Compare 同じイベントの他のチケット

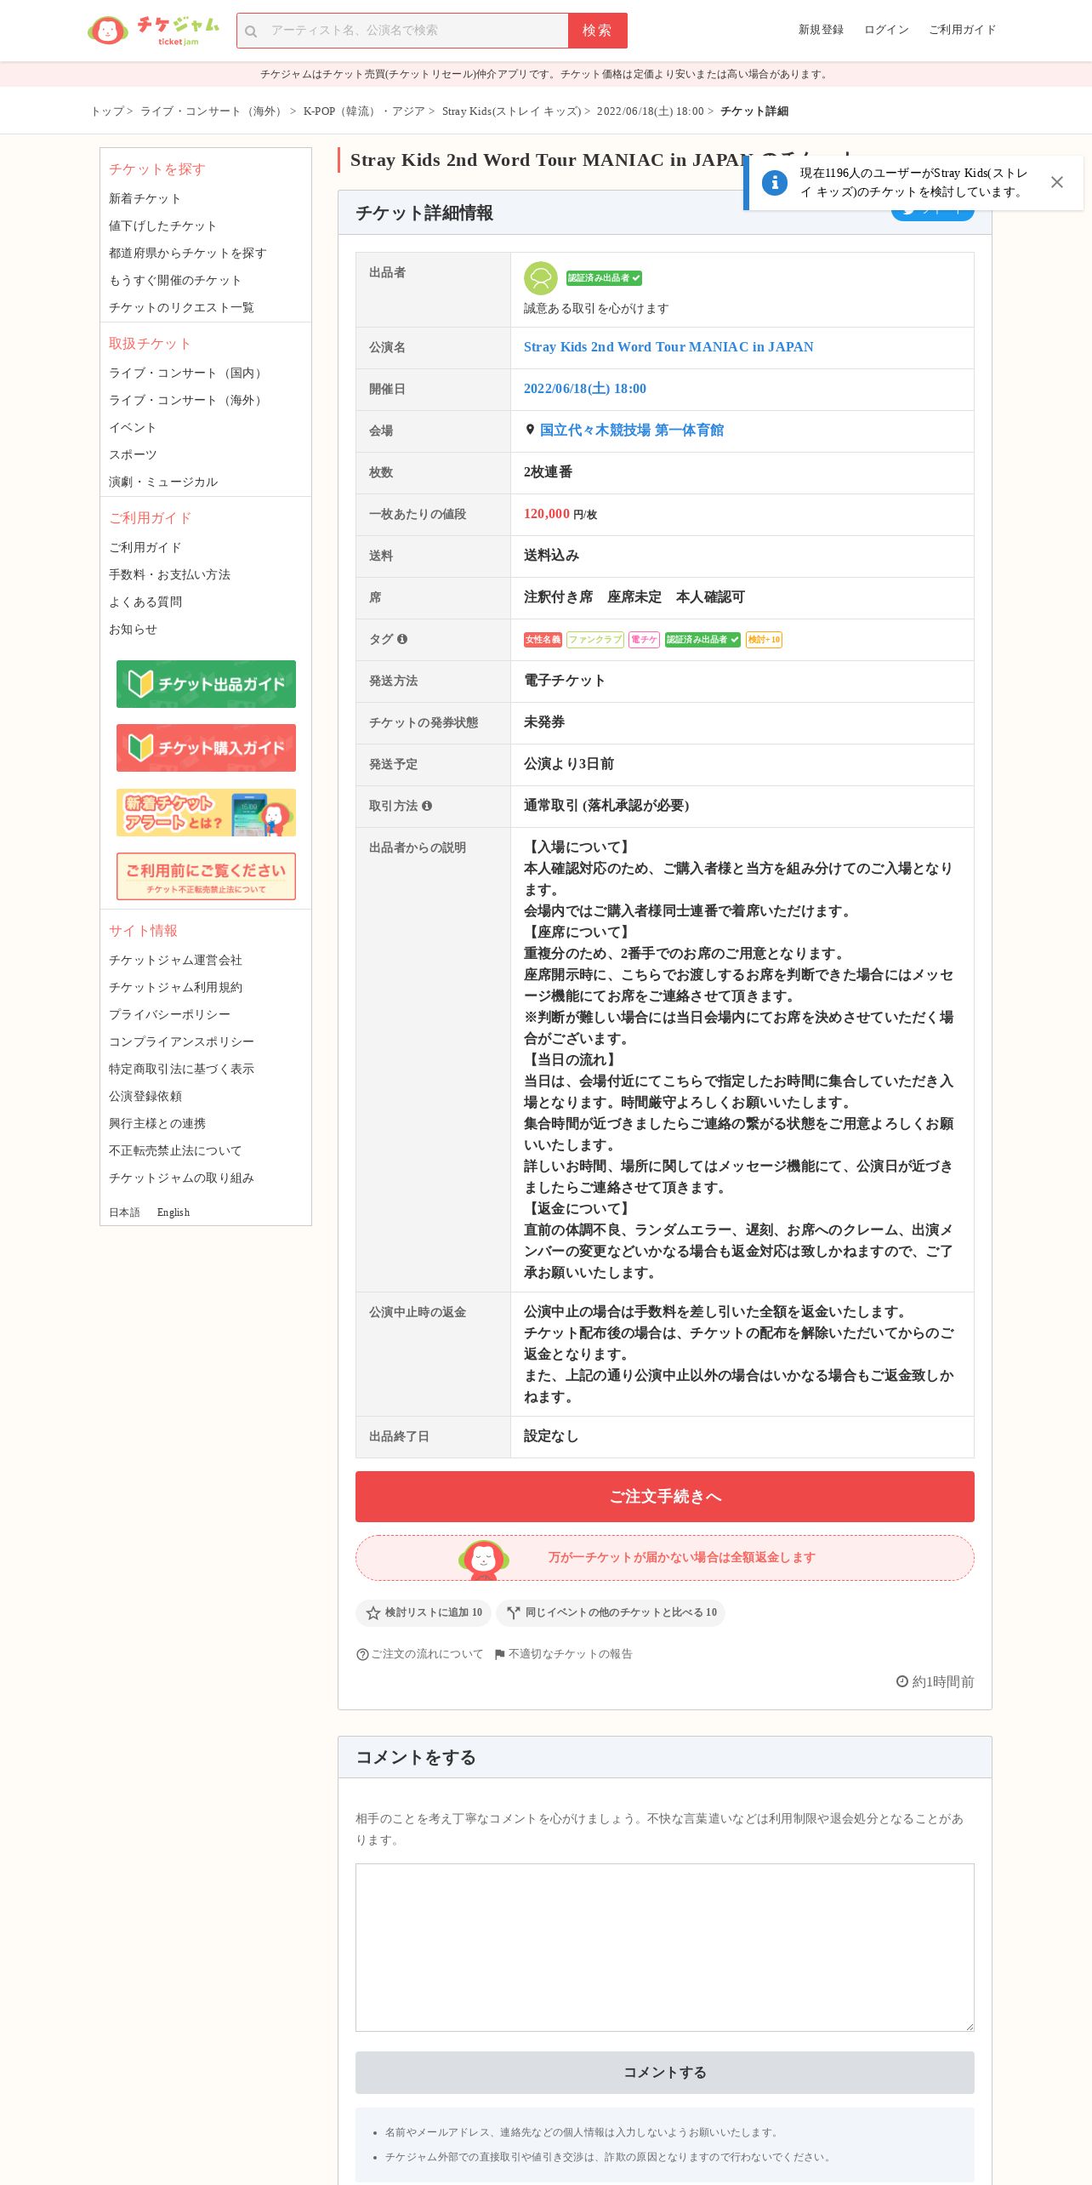tap(611, 1612)
